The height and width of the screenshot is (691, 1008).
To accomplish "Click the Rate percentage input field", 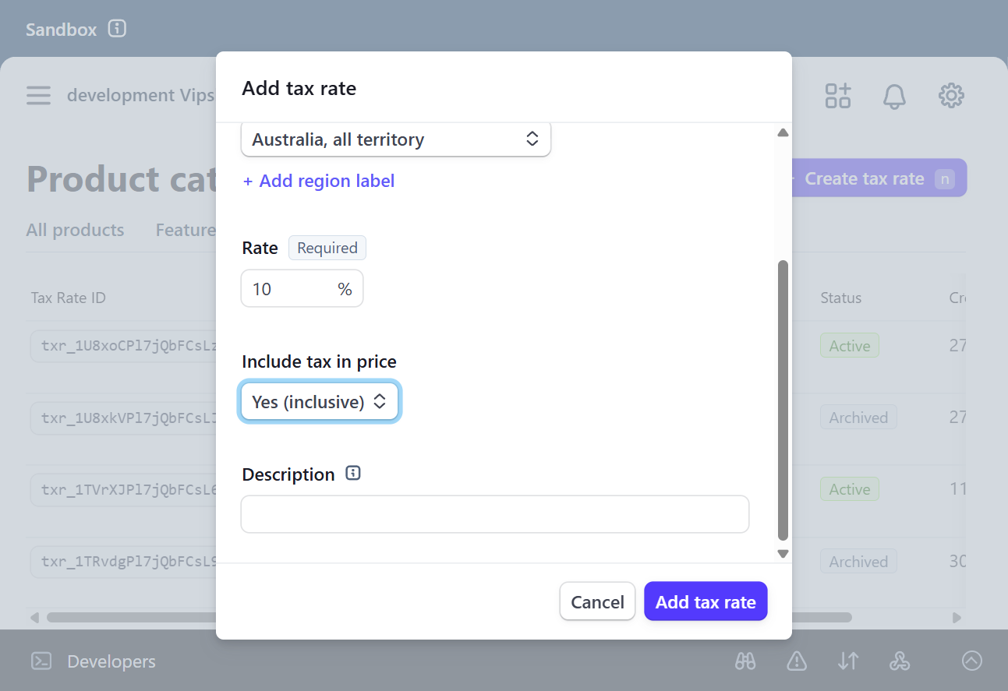I will point(302,289).
